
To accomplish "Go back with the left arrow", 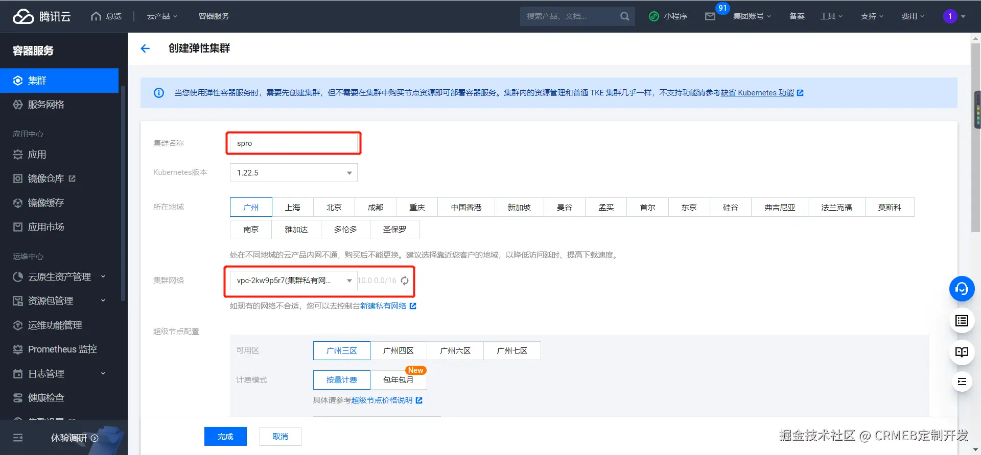I will tap(145, 48).
